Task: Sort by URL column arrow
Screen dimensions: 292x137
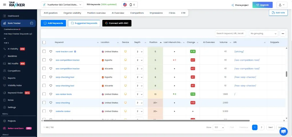Action: (x=265, y=43)
